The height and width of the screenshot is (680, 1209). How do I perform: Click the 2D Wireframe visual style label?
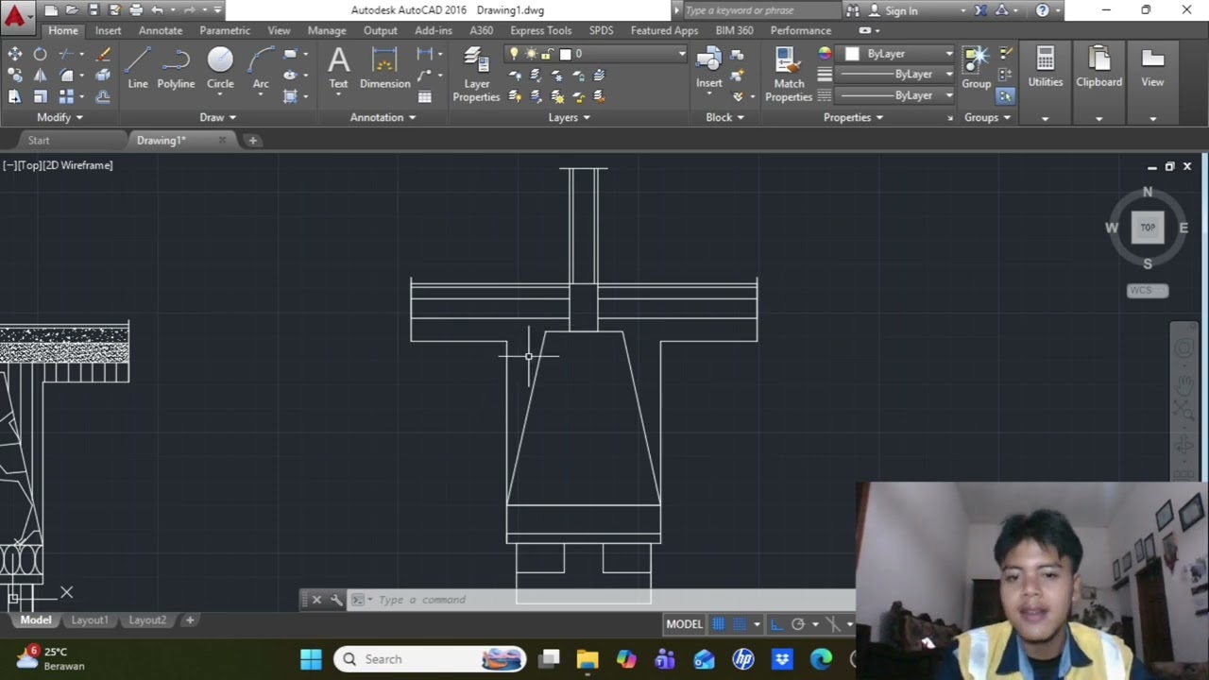77,165
